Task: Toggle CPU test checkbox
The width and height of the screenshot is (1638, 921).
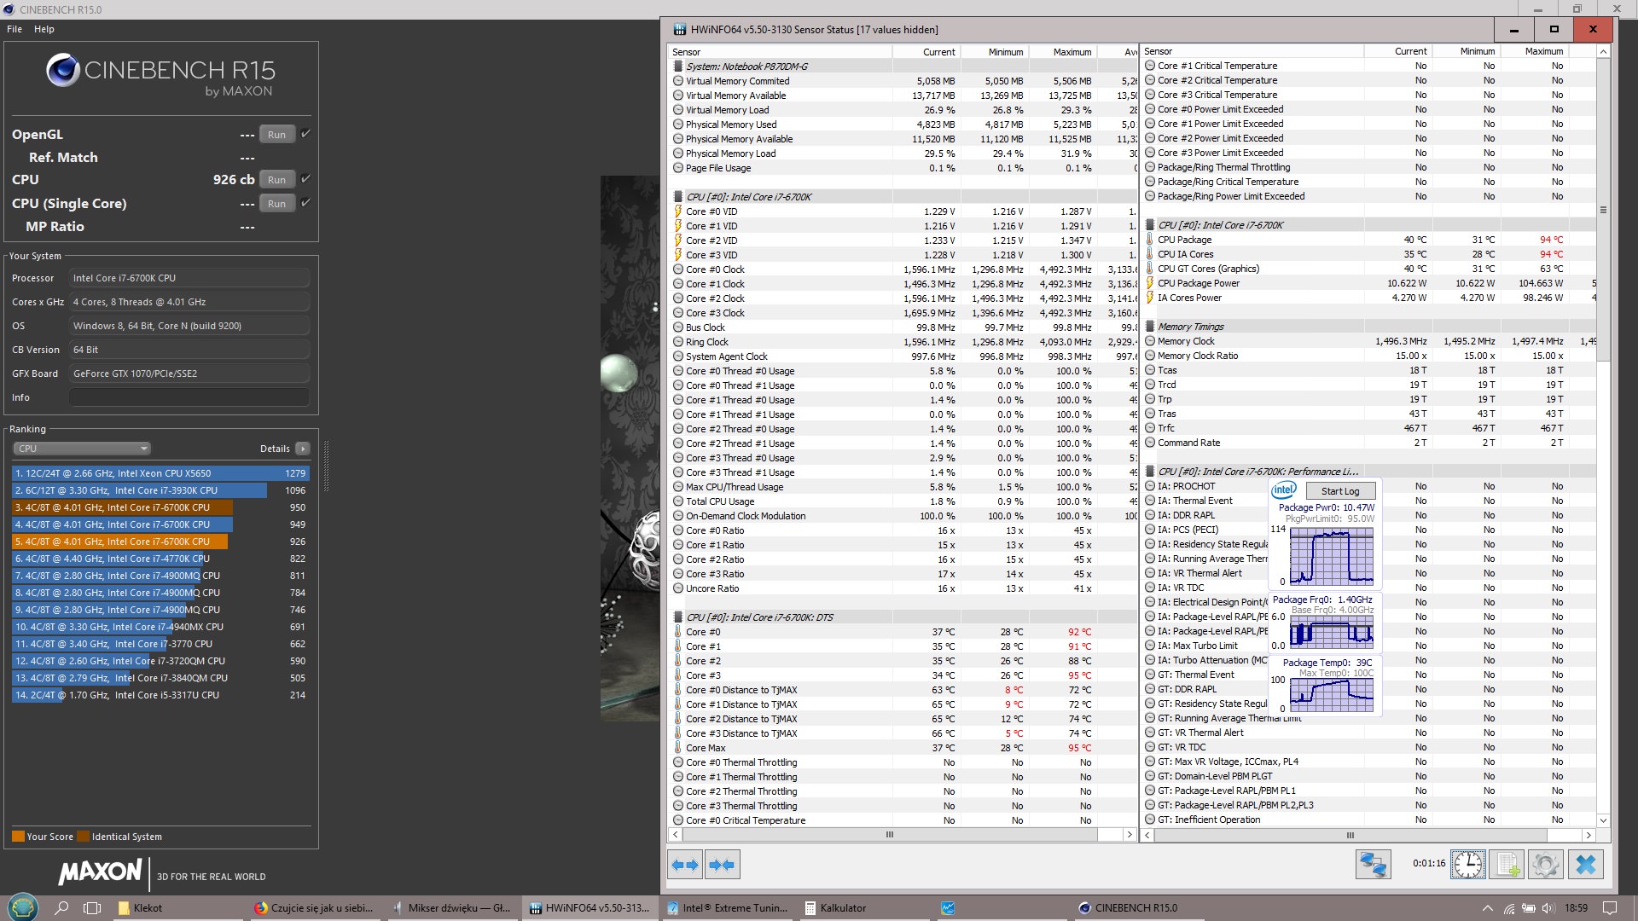Action: click(x=305, y=179)
